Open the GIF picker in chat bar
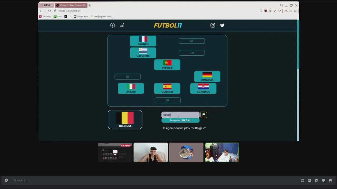 click(x=309, y=180)
